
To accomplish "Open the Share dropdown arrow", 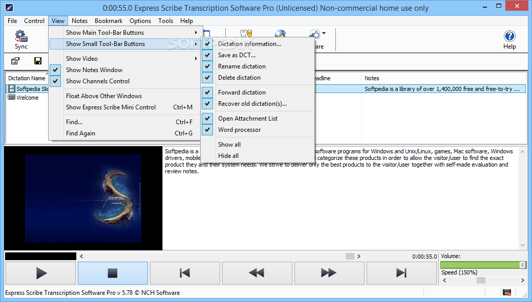I will click(x=324, y=33).
